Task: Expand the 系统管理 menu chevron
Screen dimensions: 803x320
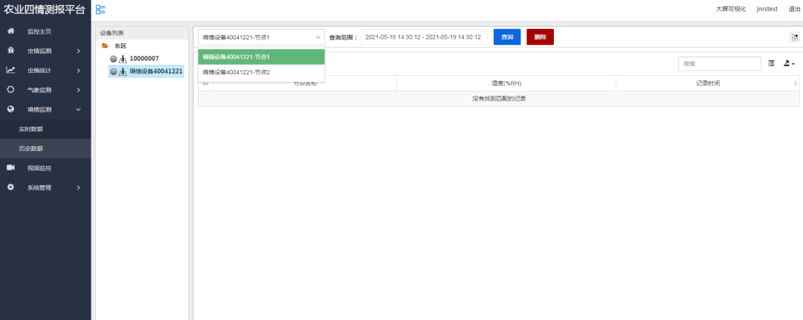Action: coord(78,188)
